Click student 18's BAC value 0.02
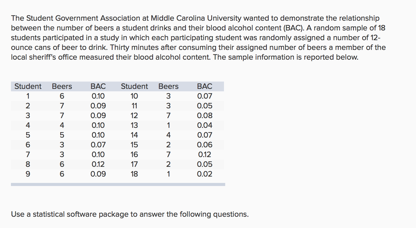This screenshot has width=416, height=228. tap(205, 174)
